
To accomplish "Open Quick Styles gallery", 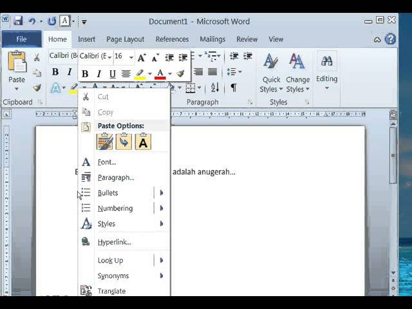I will [271, 73].
